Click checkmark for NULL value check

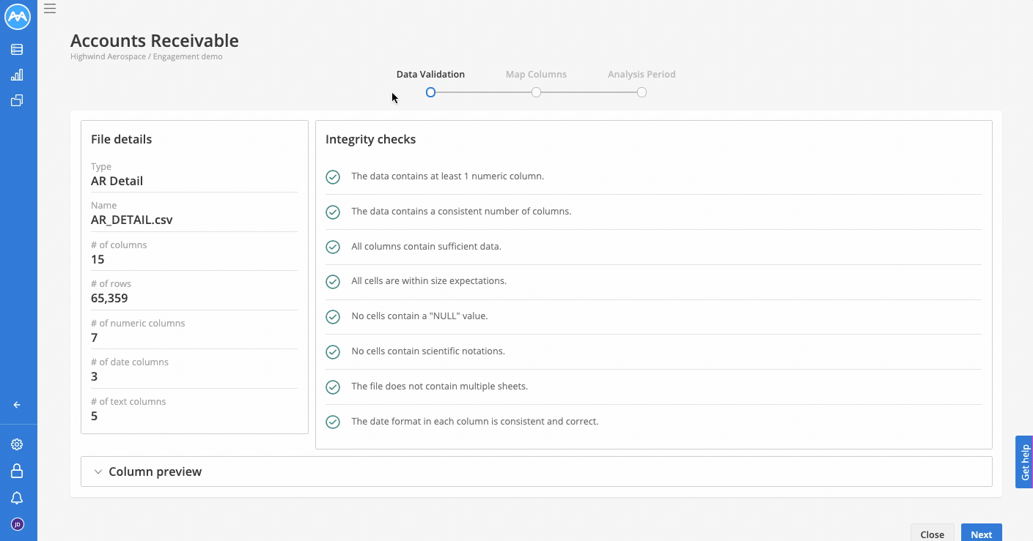point(333,317)
